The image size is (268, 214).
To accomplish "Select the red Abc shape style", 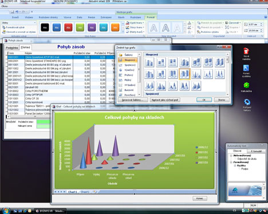I will coord(68,27).
